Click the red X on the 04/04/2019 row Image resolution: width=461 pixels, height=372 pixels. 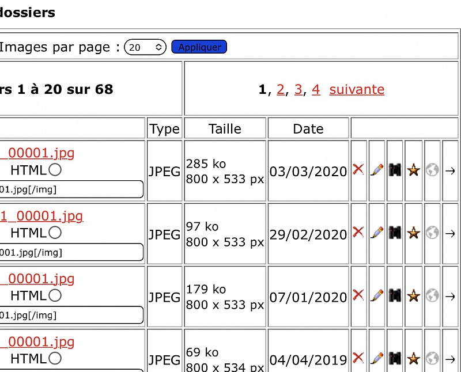point(358,359)
